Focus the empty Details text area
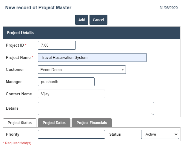Image resolution: width=182 pixels, height=150 pixels. 95,108
